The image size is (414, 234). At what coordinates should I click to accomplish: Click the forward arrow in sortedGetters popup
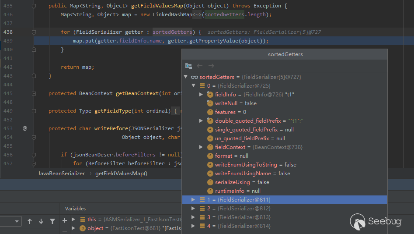[211, 66]
